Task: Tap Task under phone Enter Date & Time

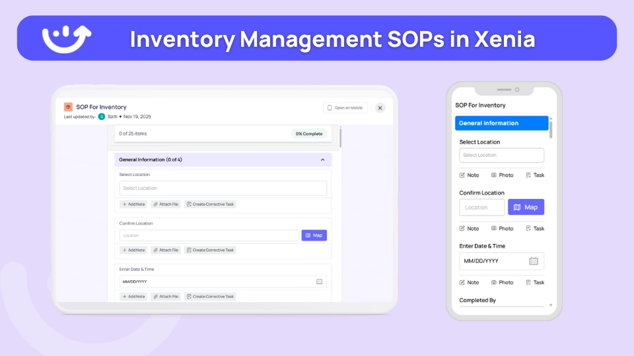Action: [535, 283]
